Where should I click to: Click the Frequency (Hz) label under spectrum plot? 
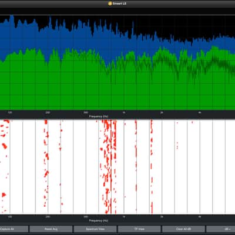99,116
